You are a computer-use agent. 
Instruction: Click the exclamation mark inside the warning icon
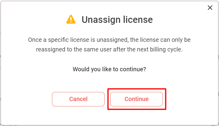click(71, 20)
